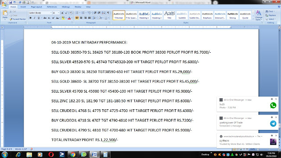
Task: Pick the text highlight color
Action: (x=63, y=18)
